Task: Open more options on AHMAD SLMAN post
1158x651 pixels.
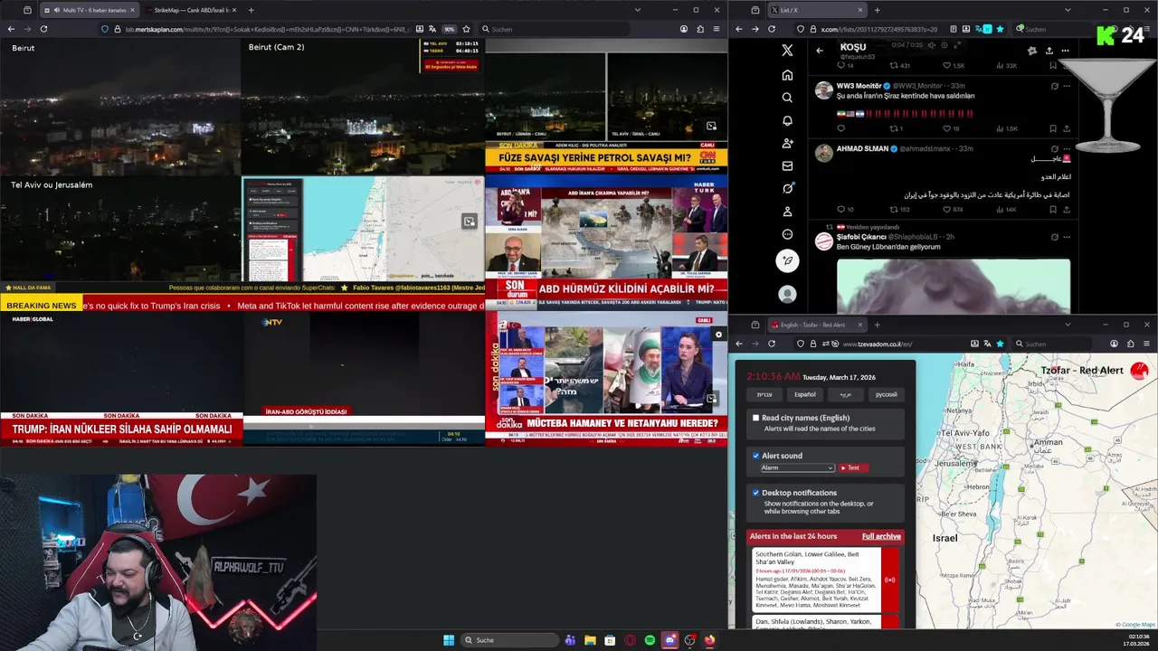Action: pyautogui.click(x=1067, y=148)
